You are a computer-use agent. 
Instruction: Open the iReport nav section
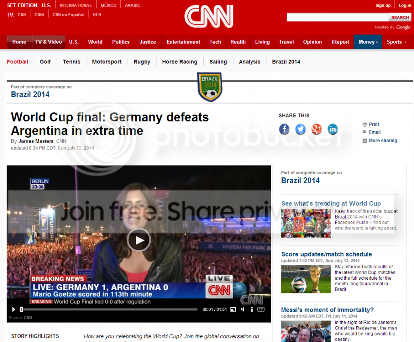(340, 42)
